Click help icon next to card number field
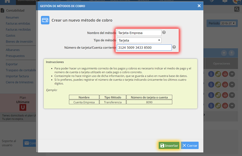The image size is (242, 156). tap(174, 47)
